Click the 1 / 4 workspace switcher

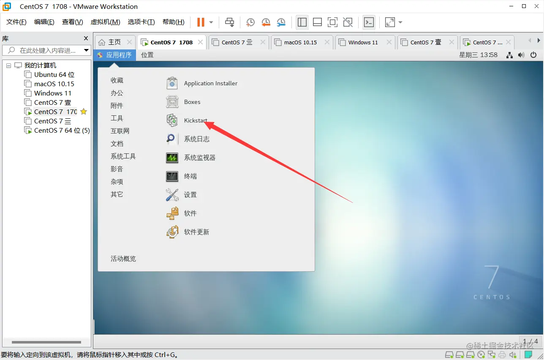coord(530,341)
